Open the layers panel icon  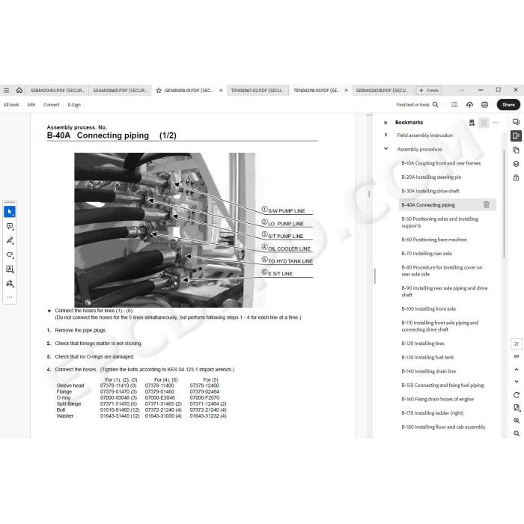click(x=516, y=164)
